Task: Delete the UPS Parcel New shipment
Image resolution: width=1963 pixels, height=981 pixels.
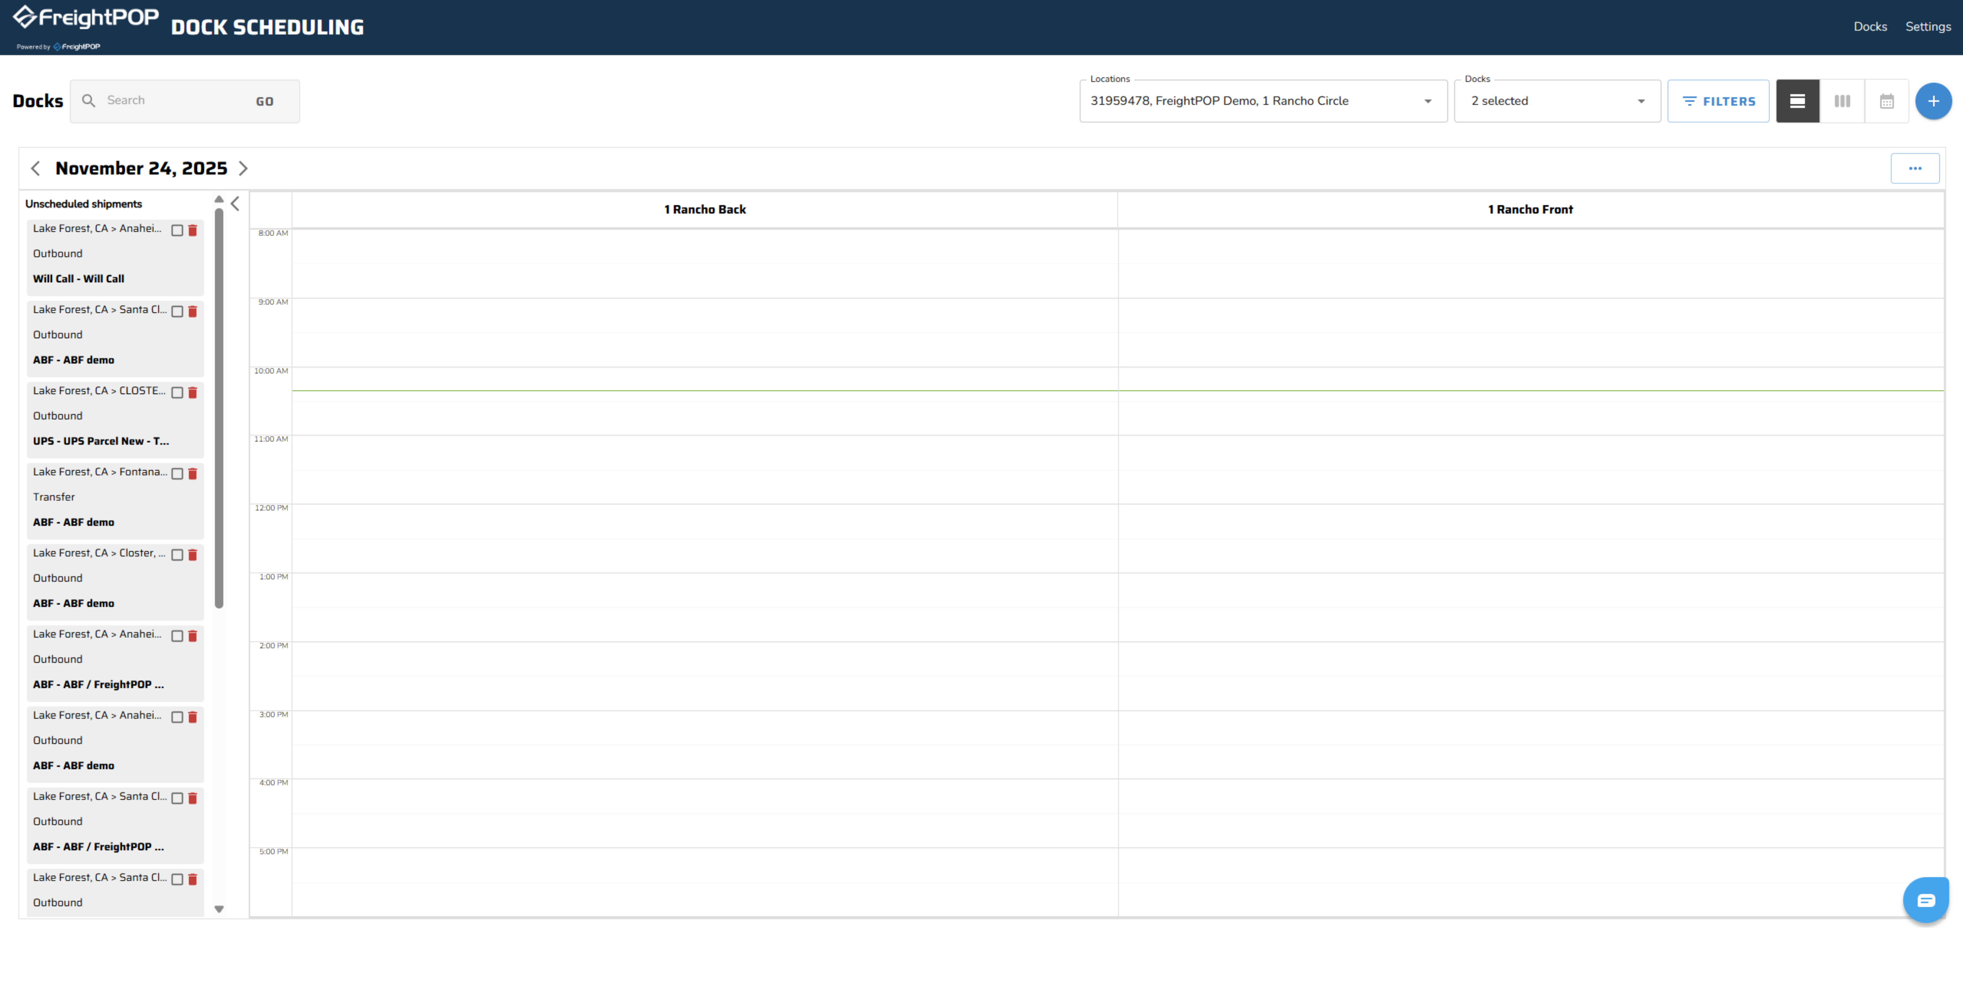Action: pos(193,393)
